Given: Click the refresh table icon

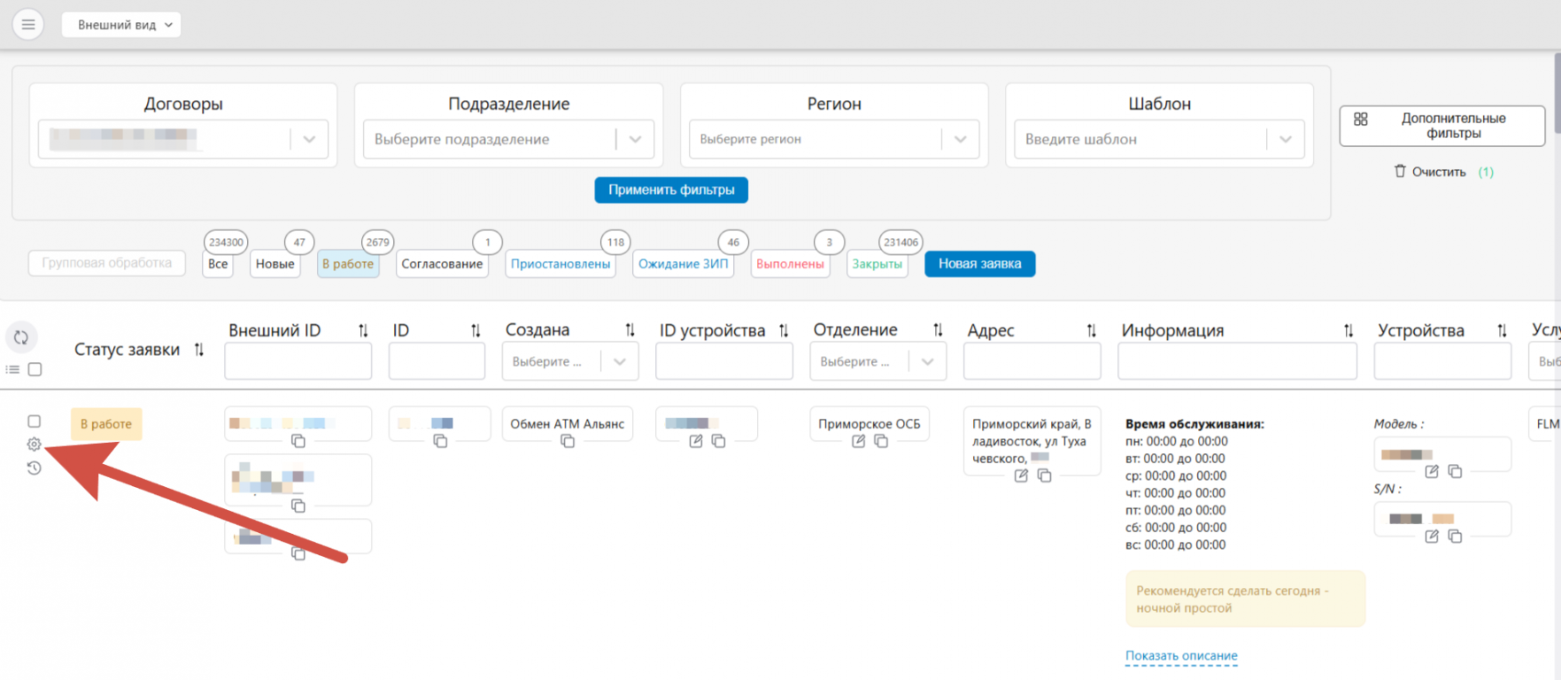Looking at the screenshot, I should tap(21, 337).
